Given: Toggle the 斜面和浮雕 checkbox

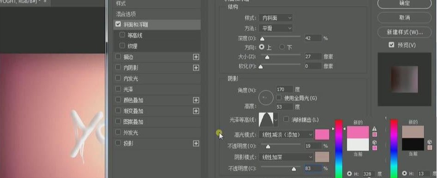Looking at the screenshot, I should click(118, 24).
